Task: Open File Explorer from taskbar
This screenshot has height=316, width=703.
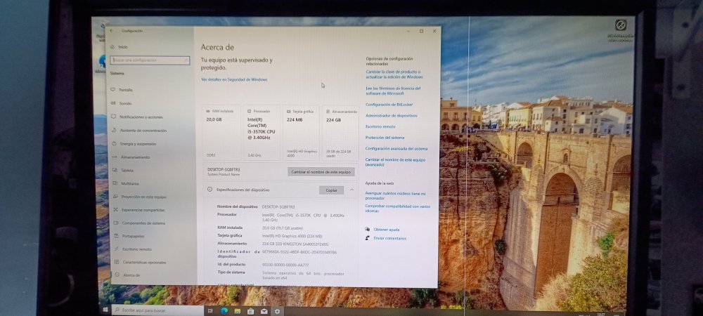Action: pyautogui.click(x=237, y=311)
